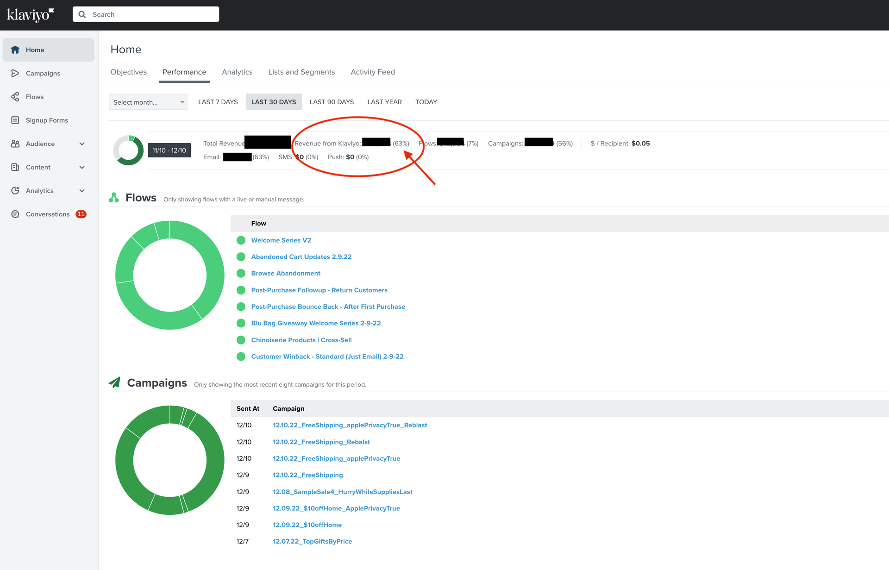This screenshot has height=570, width=889.
Task: Click the Flows revenue donut chart
Action: [169, 275]
